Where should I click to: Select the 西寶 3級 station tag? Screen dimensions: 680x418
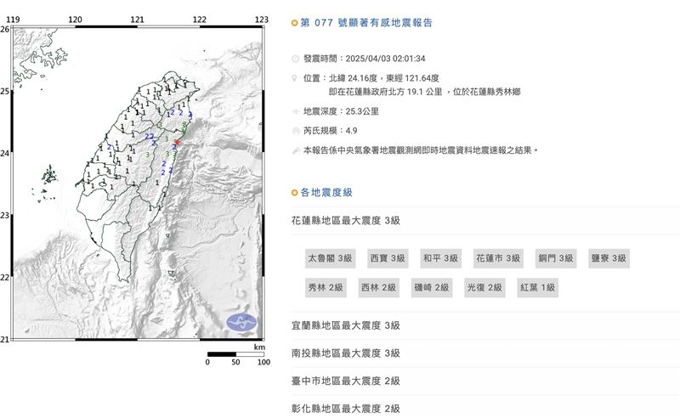pyautogui.click(x=388, y=258)
